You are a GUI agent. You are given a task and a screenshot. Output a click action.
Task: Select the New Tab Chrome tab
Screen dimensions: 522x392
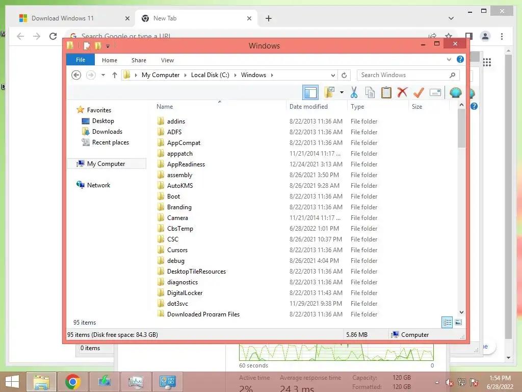click(x=196, y=18)
